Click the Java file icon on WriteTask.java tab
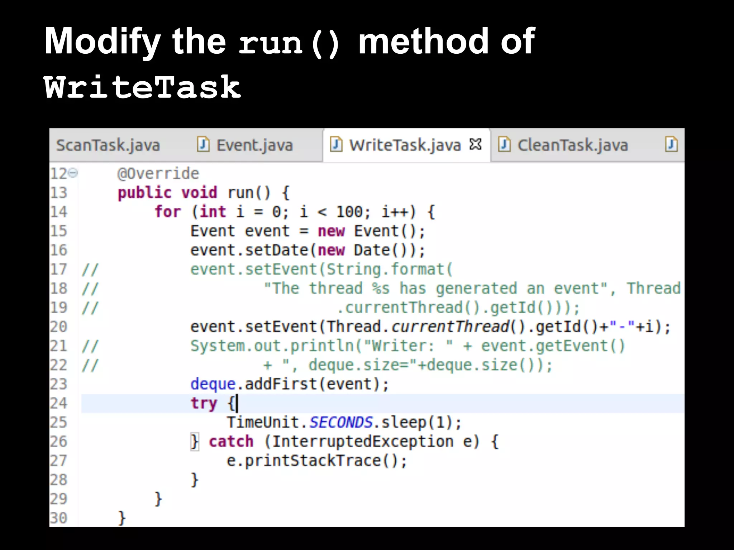Image resolution: width=734 pixels, height=550 pixels. point(336,144)
